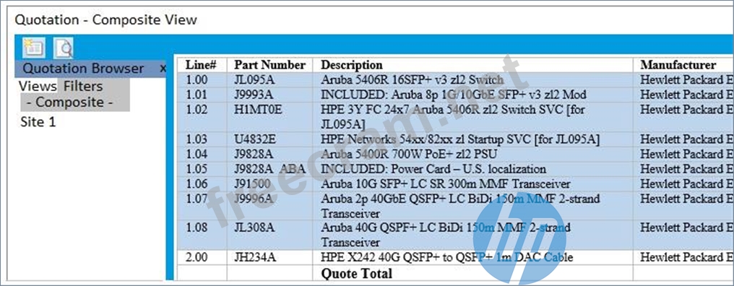
Task: Click the Part Number column header
Action: 269,64
